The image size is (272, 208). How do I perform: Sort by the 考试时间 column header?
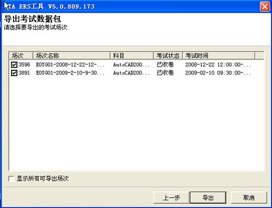click(x=218, y=55)
